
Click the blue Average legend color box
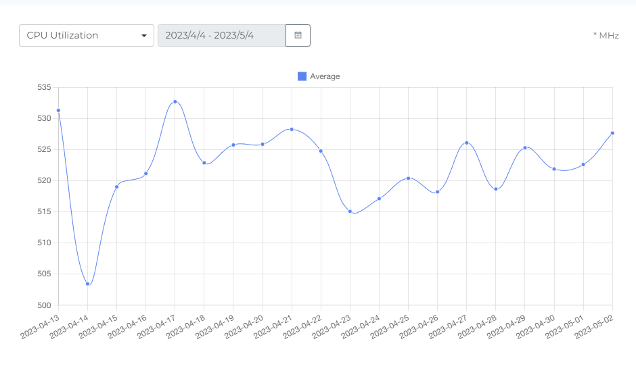pyautogui.click(x=302, y=76)
